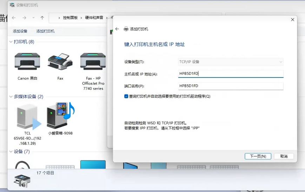Select the Fax device icon
Screen dimensions: 305x192
[x=60, y=62]
